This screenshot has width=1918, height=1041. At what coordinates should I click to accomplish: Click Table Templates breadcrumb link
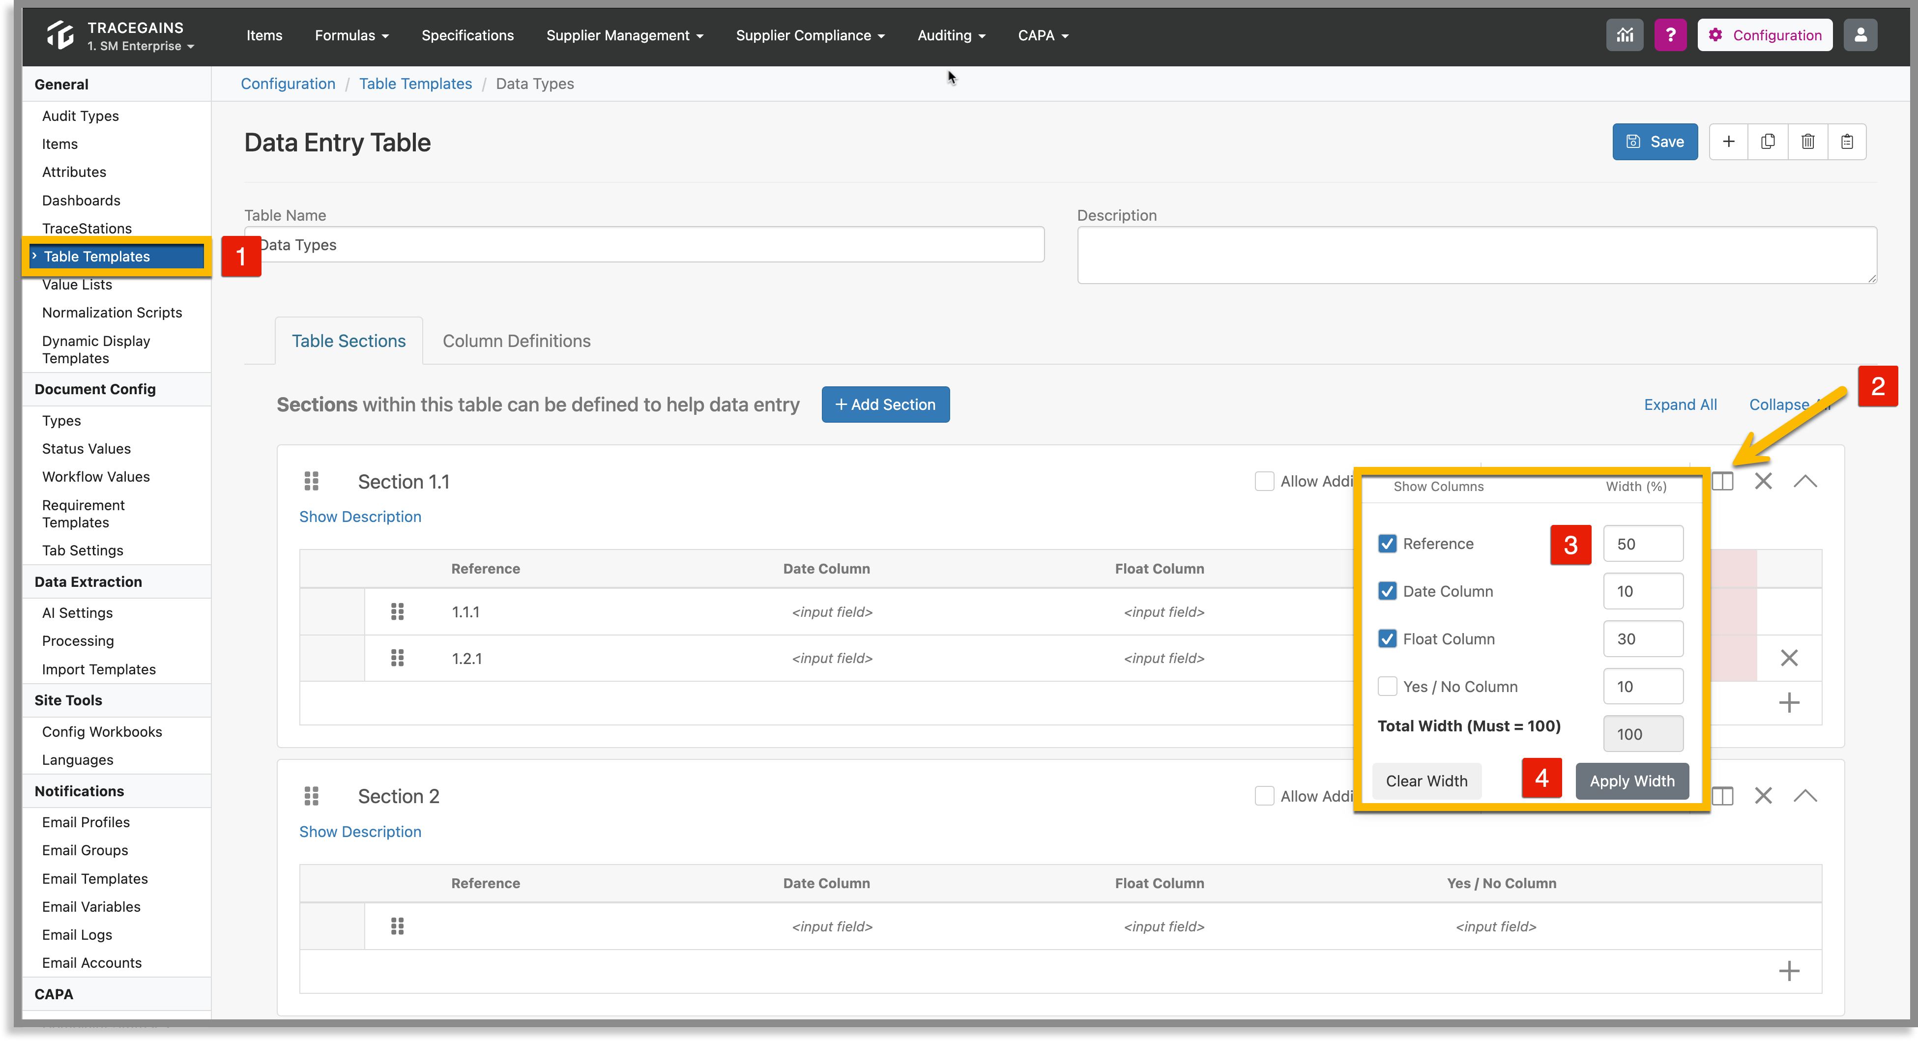(x=415, y=84)
